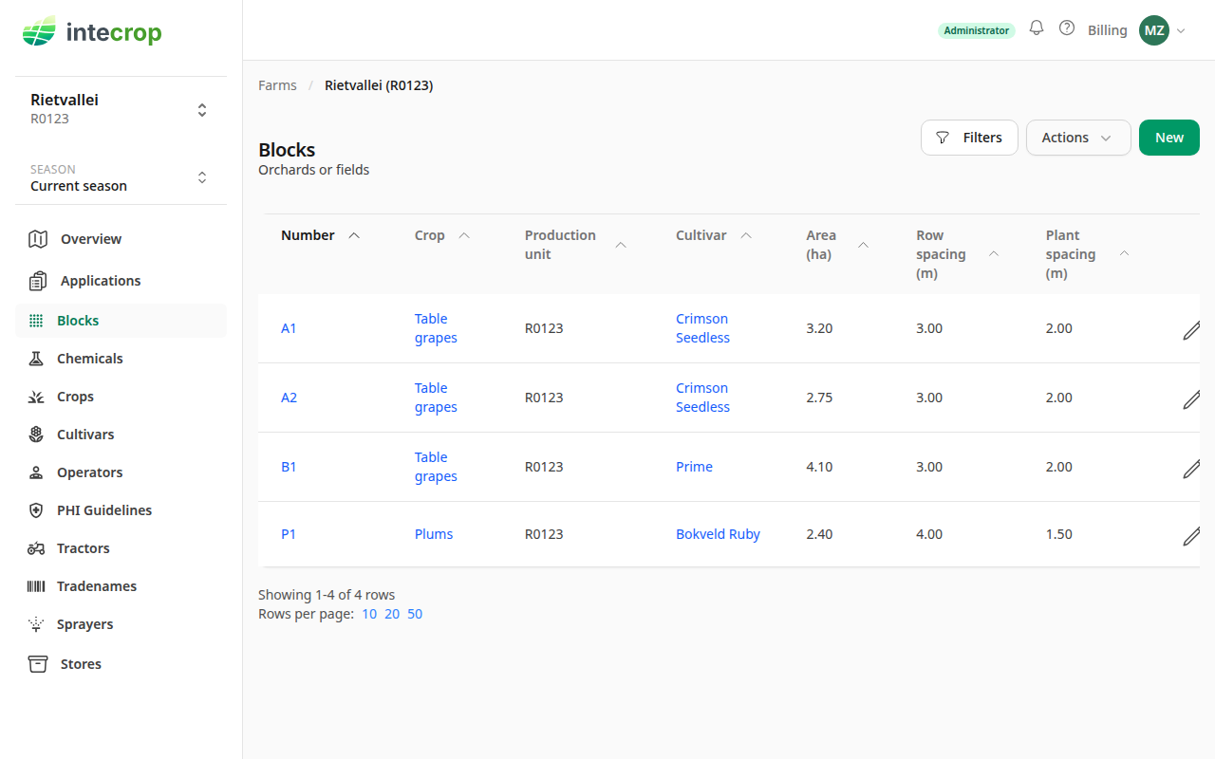1215x759 pixels.
Task: Click the PHI Guidelines shield icon
Action: (36, 510)
